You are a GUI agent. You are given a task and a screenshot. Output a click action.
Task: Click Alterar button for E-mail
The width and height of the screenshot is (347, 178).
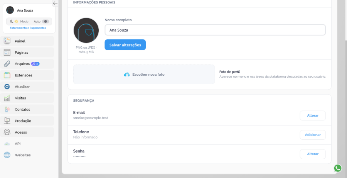(x=313, y=115)
